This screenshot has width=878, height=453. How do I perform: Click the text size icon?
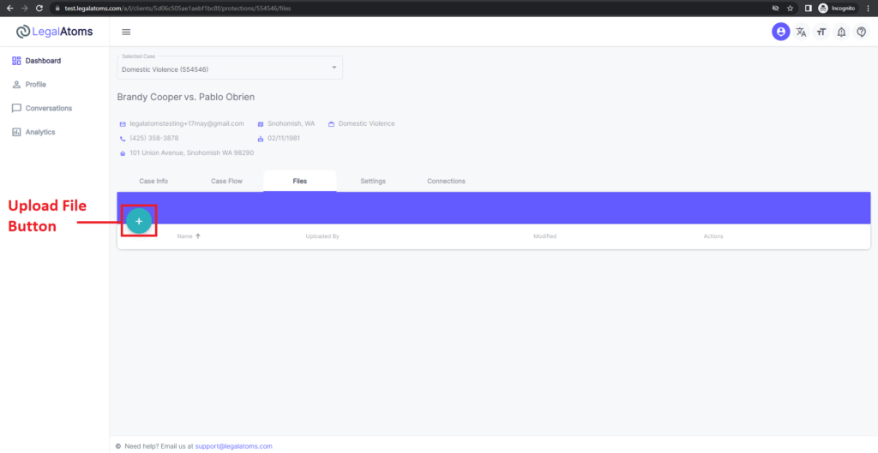pyautogui.click(x=821, y=33)
